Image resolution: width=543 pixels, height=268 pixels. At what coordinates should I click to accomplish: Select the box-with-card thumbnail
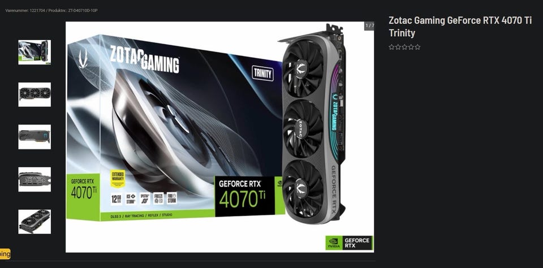coord(35,52)
